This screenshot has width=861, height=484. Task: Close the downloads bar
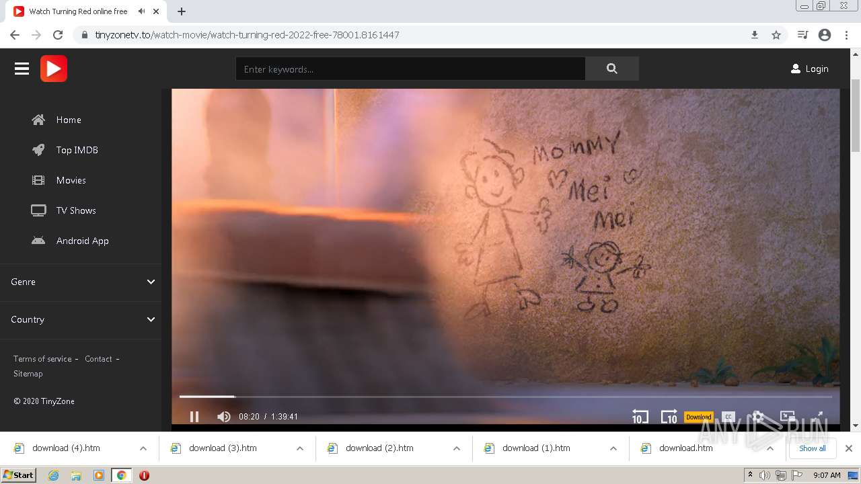pos(849,448)
